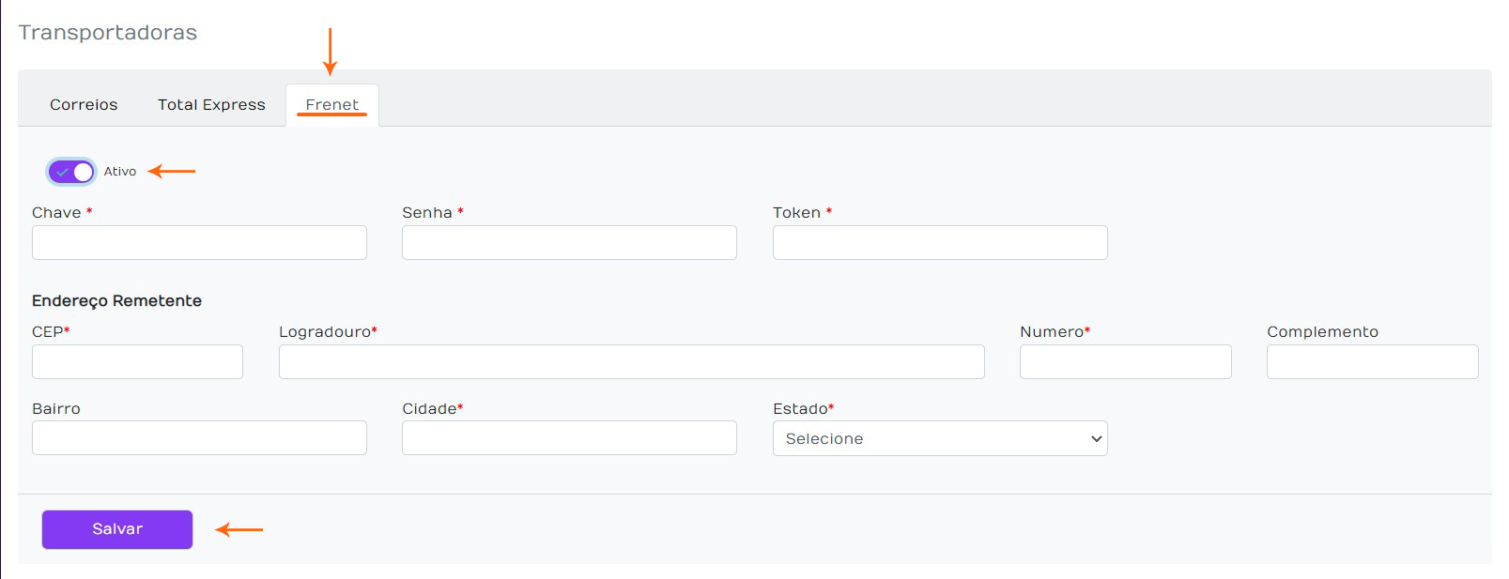
Task: Click the Chave field label
Action: [56, 213]
